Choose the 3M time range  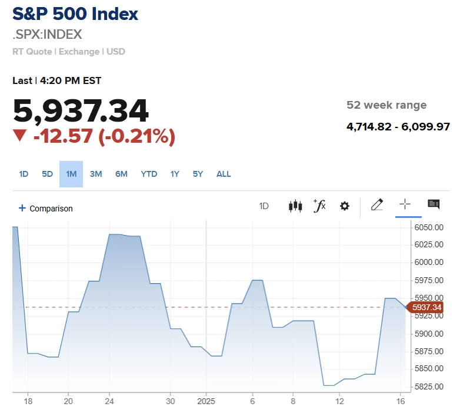[96, 174]
